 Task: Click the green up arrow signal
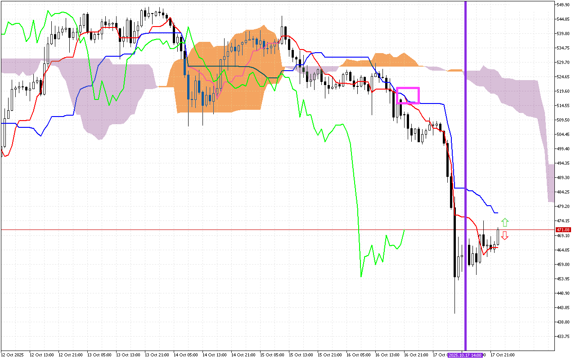[x=505, y=222]
